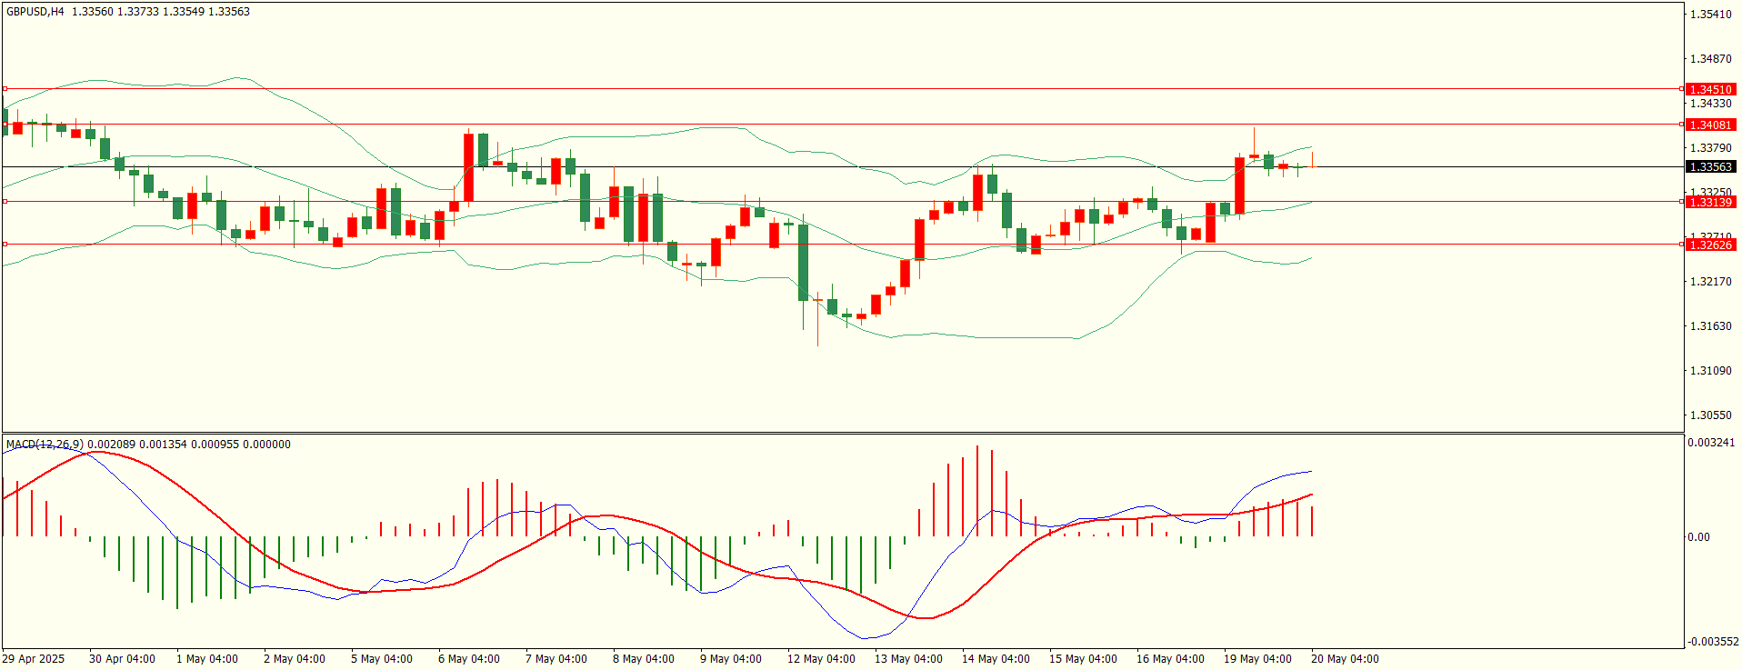
Task: Click the -0.003552 MACD scale value
Action: pos(1713,642)
